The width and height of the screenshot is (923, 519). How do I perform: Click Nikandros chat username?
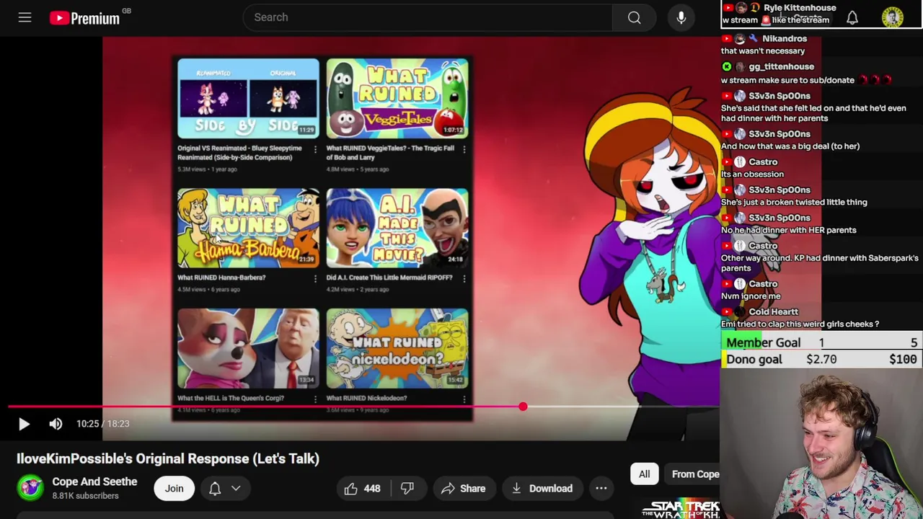785,38
